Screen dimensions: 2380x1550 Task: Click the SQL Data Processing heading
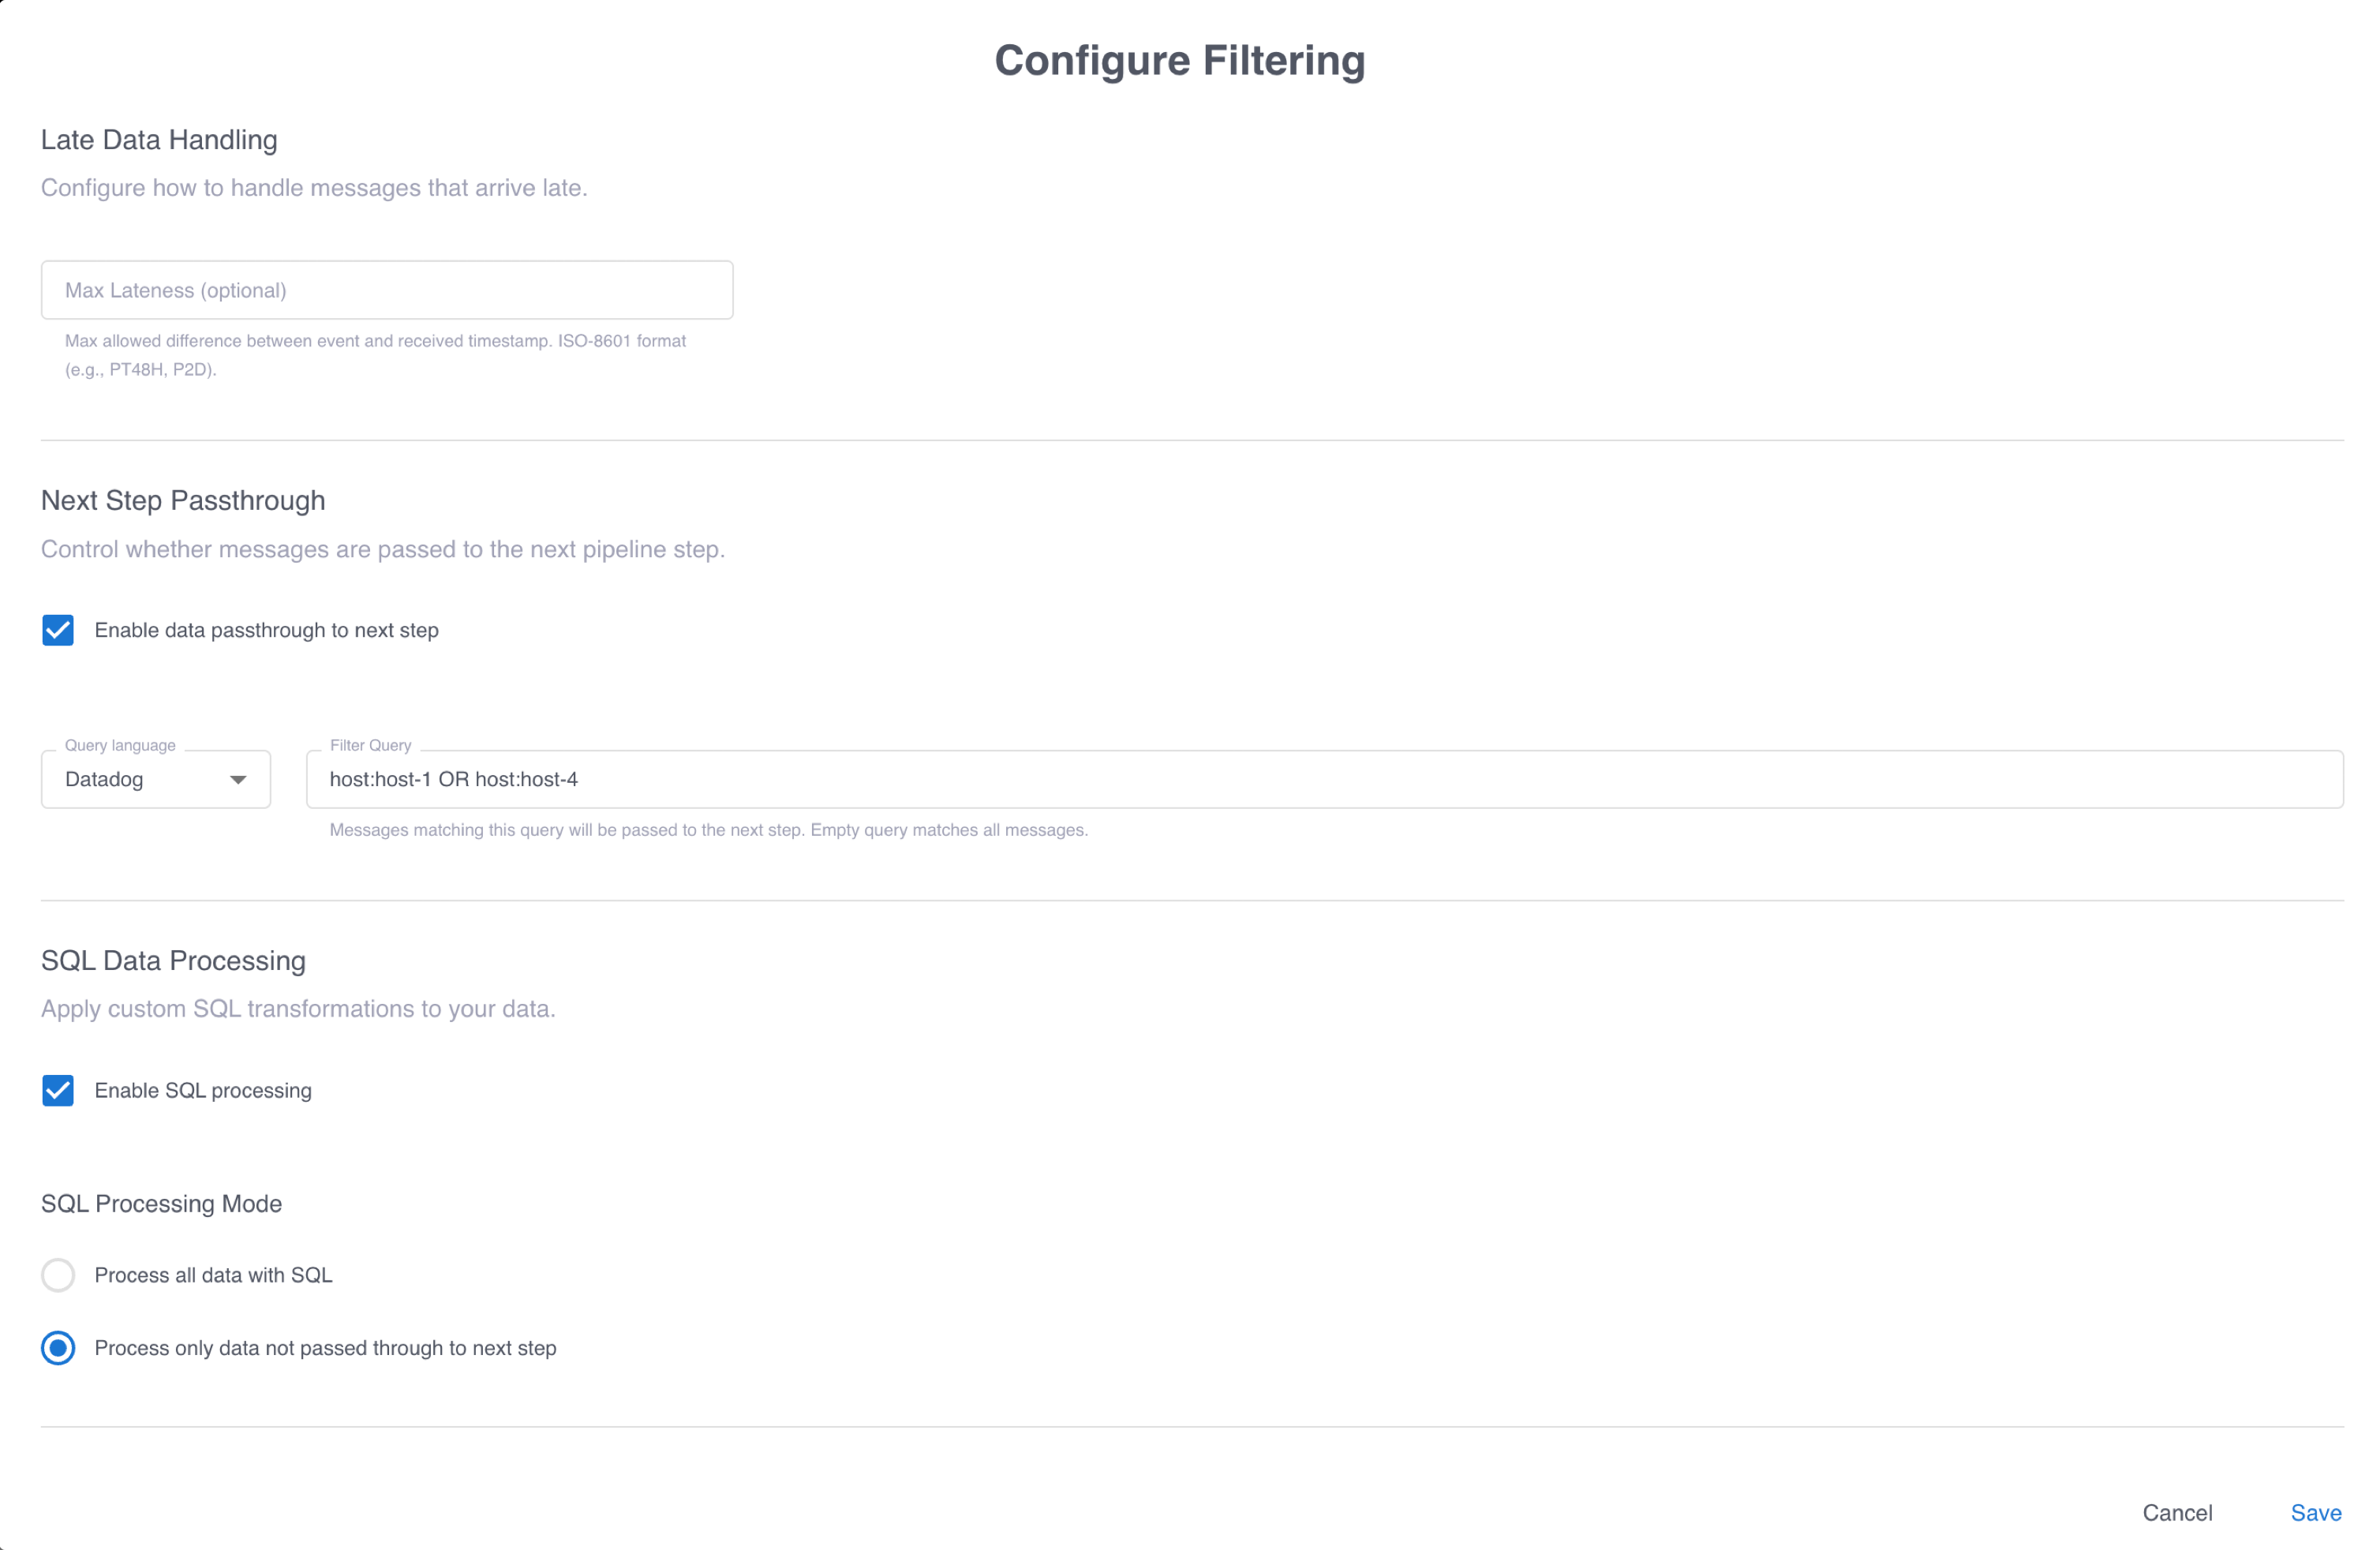point(173,960)
